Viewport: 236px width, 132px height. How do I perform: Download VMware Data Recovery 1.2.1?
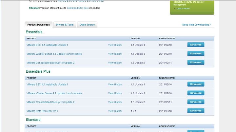coord(196,111)
